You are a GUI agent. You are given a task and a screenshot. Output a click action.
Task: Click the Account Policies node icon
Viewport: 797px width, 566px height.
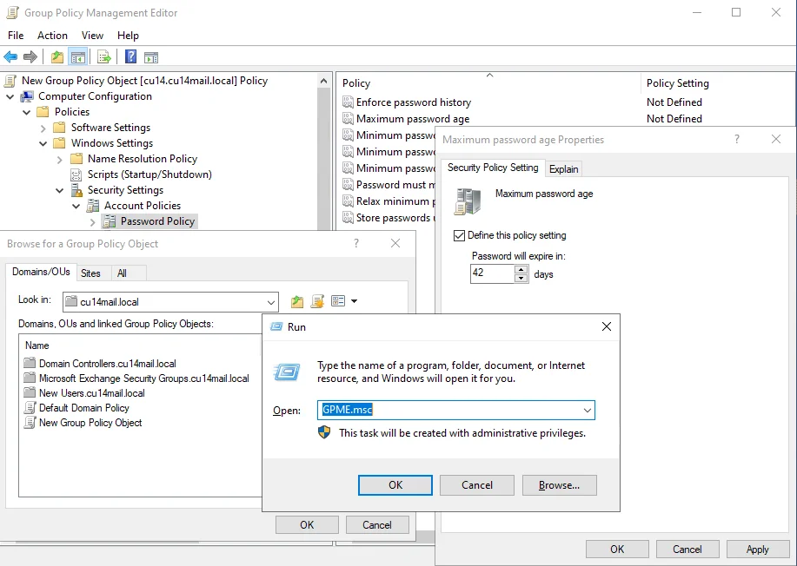click(93, 206)
